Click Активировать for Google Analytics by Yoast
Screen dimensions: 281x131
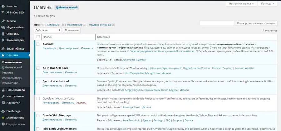pyautogui.click(x=51, y=103)
